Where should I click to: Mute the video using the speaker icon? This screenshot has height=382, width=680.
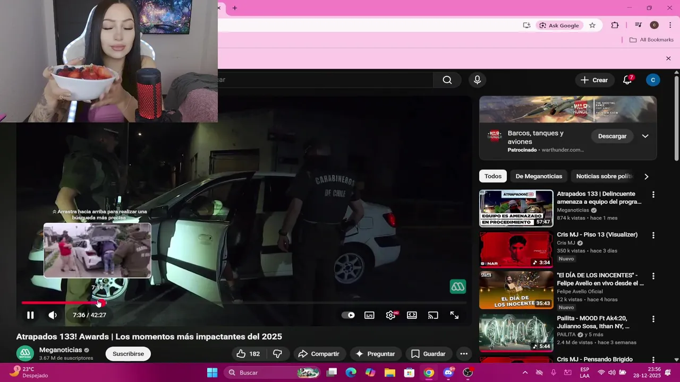tap(53, 315)
